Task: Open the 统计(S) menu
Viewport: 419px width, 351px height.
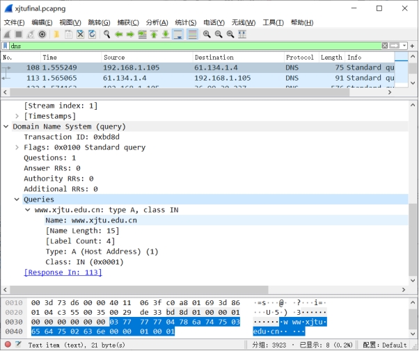Action: [x=185, y=22]
